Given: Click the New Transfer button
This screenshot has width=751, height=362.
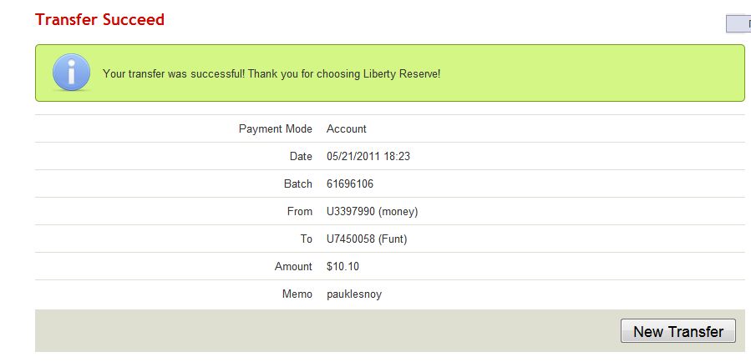Looking at the screenshot, I should (677, 331).
